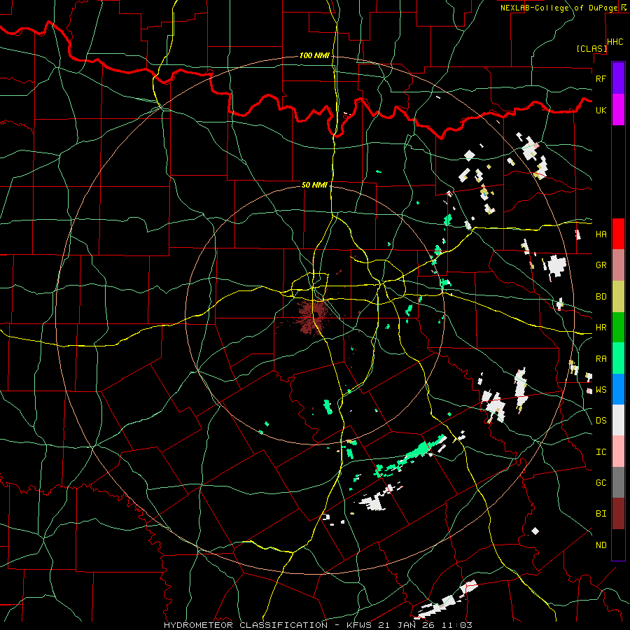Click the brown biological echo cluster at radar center
This screenshot has width=630, height=630.
coord(311,316)
